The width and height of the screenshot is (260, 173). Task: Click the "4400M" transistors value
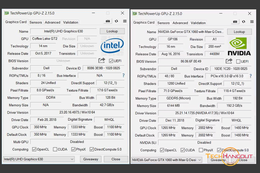pos(214,54)
